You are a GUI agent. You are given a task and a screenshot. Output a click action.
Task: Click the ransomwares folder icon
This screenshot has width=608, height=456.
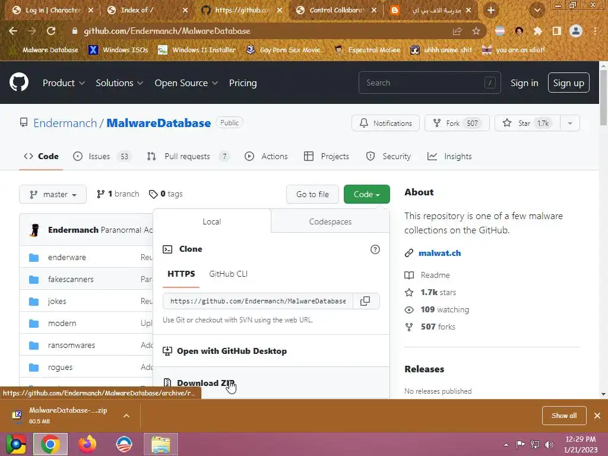point(34,346)
